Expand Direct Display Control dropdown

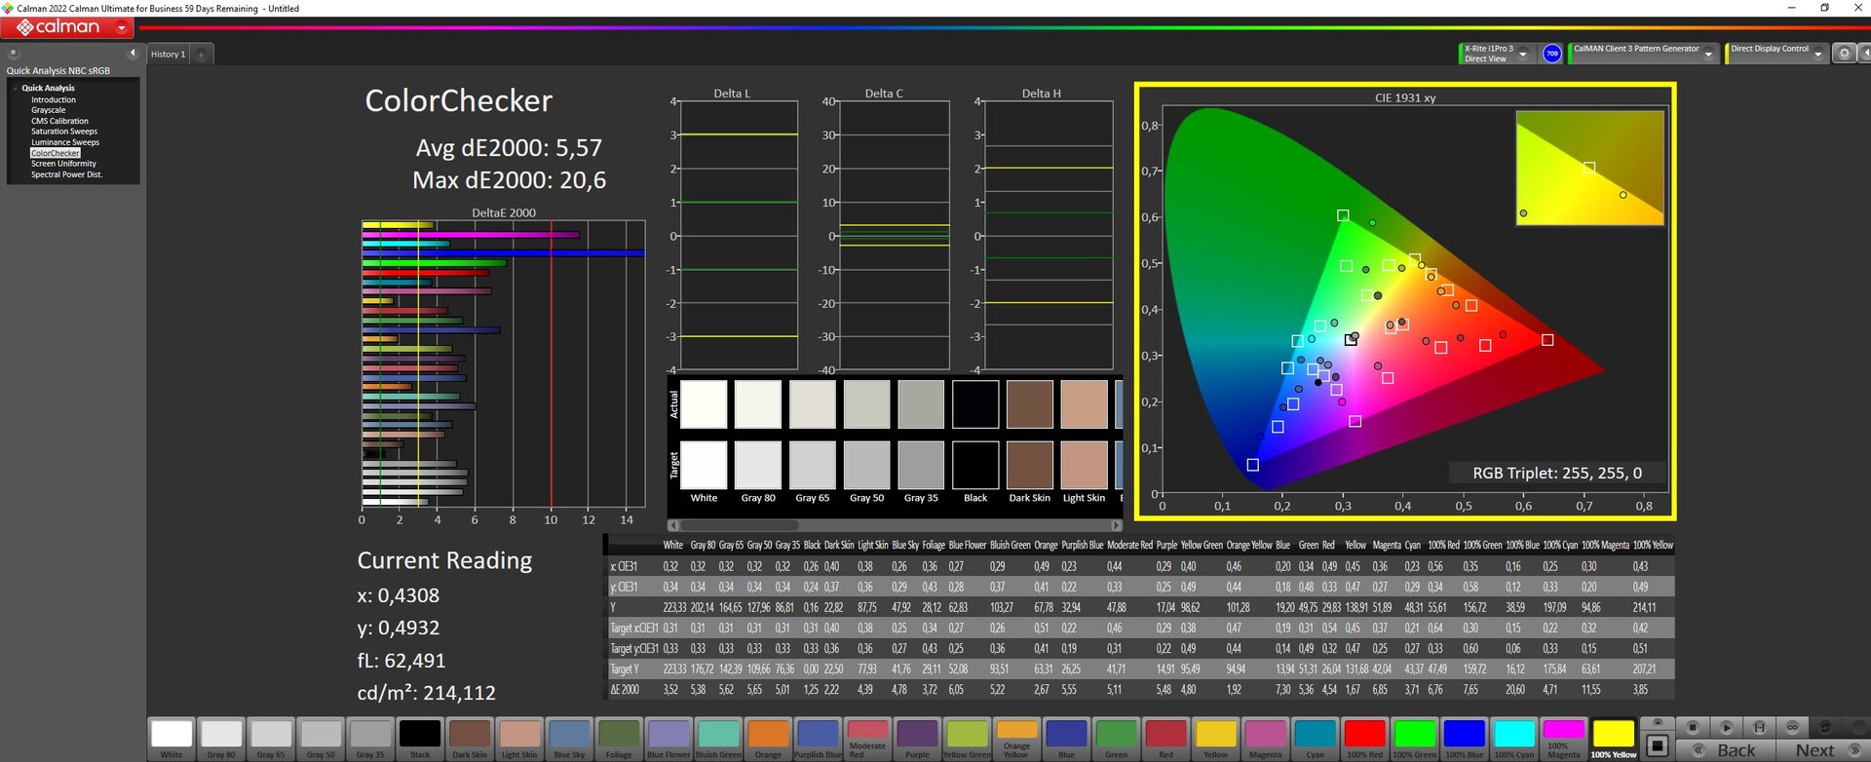(x=1817, y=55)
